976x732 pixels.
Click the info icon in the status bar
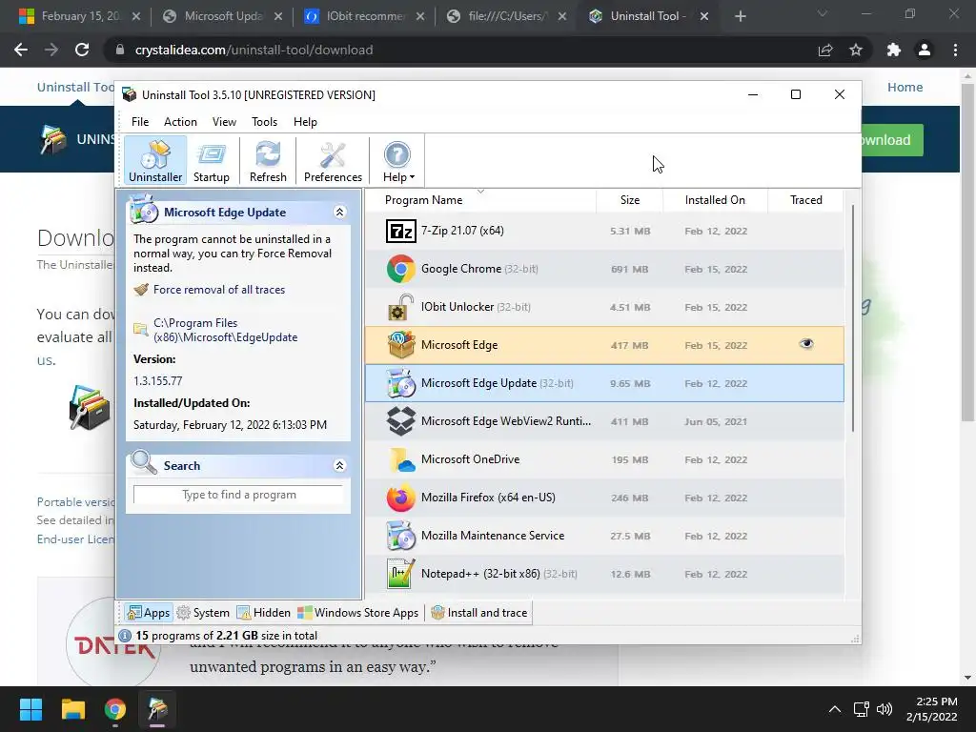pos(125,636)
